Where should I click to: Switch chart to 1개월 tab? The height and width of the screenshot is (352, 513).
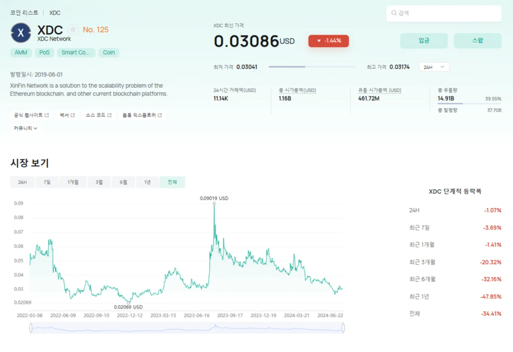[x=73, y=182]
